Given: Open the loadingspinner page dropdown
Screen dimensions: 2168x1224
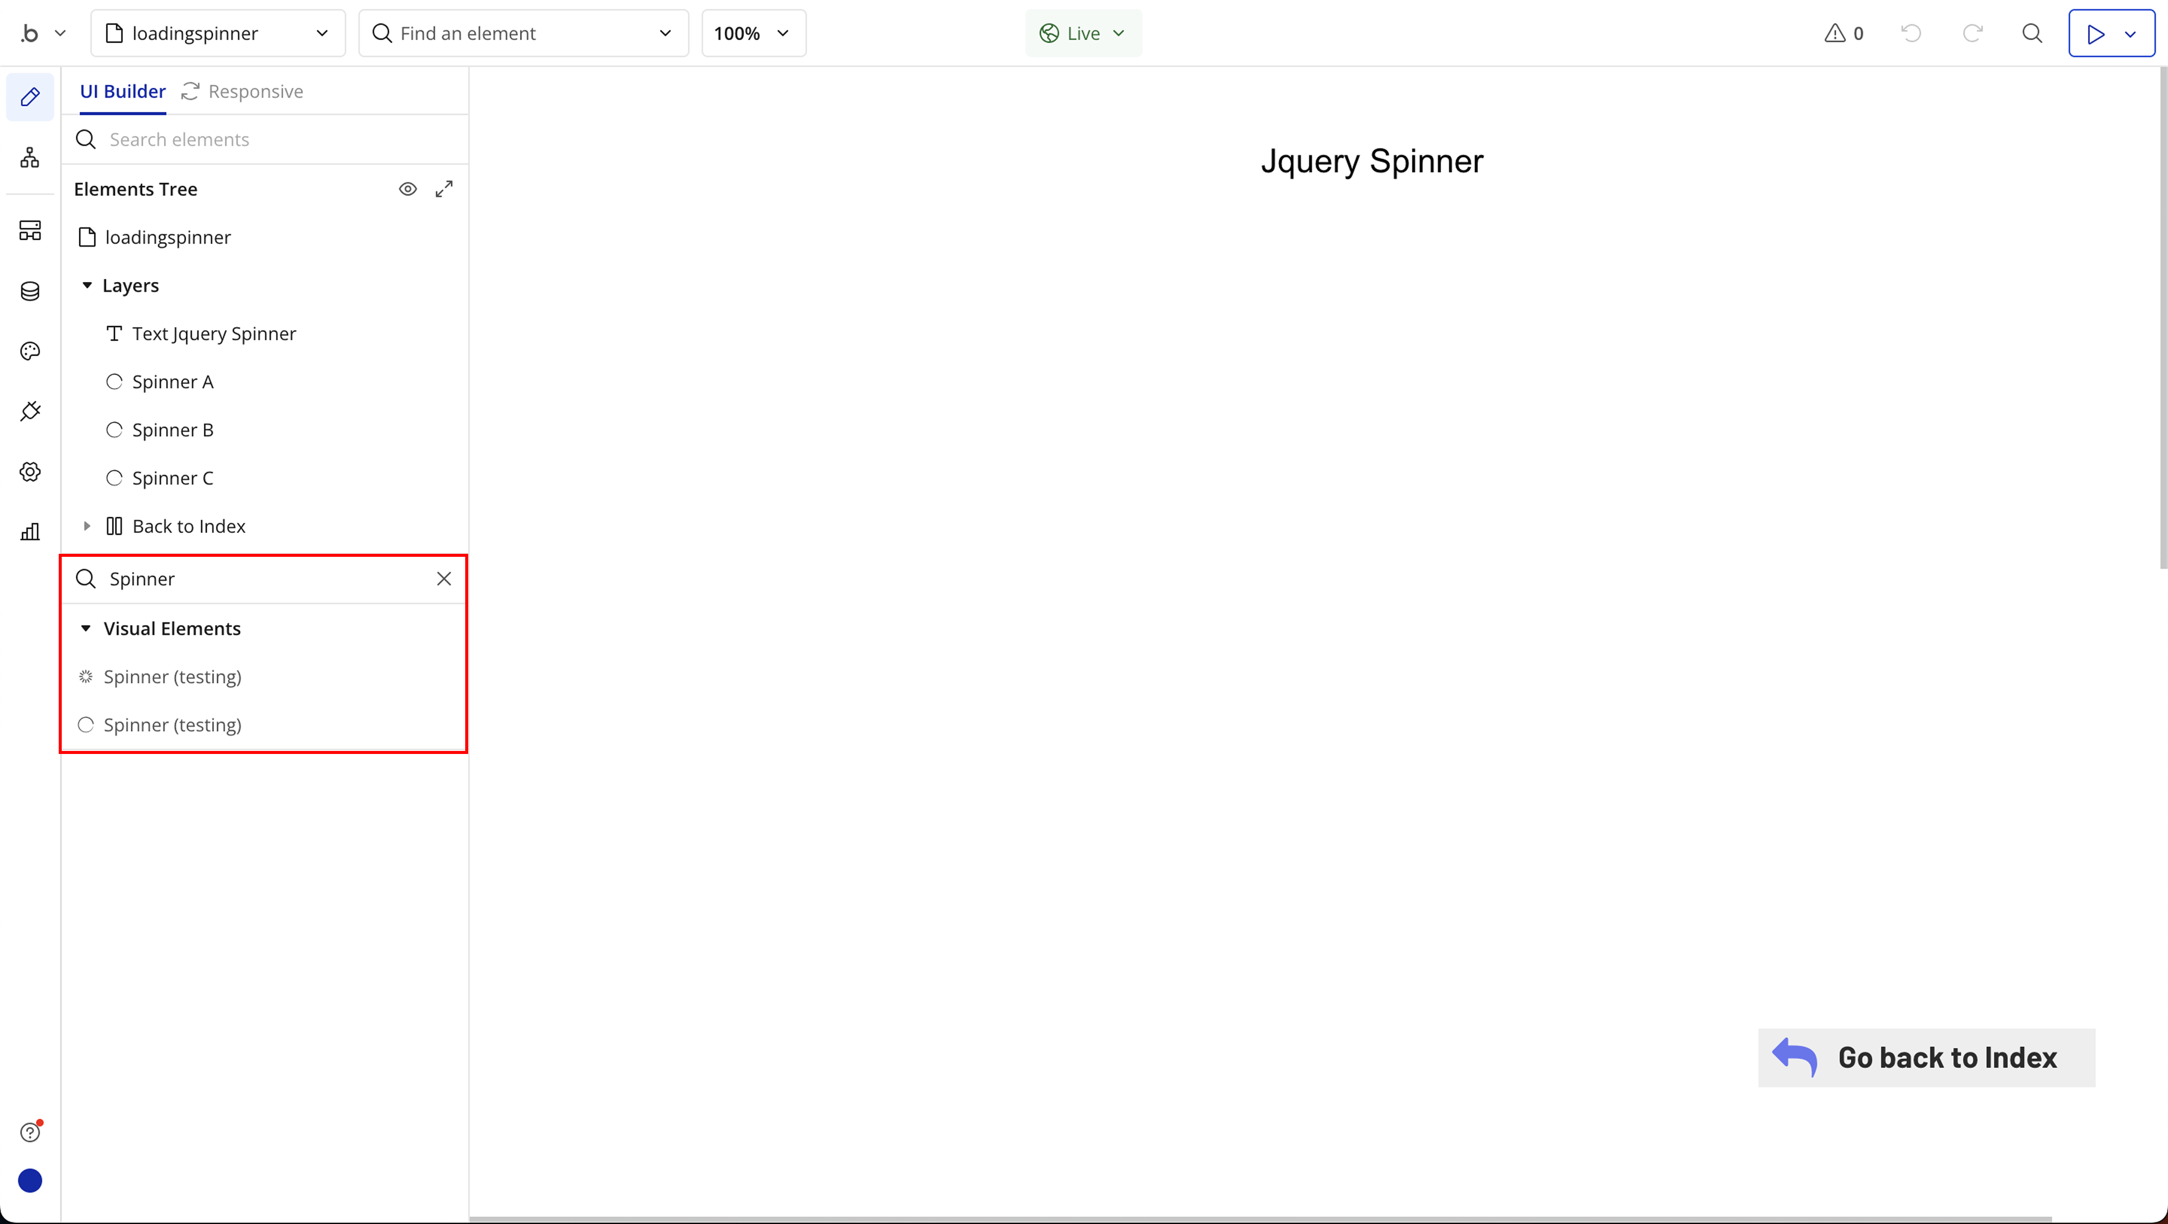Looking at the screenshot, I should point(218,33).
